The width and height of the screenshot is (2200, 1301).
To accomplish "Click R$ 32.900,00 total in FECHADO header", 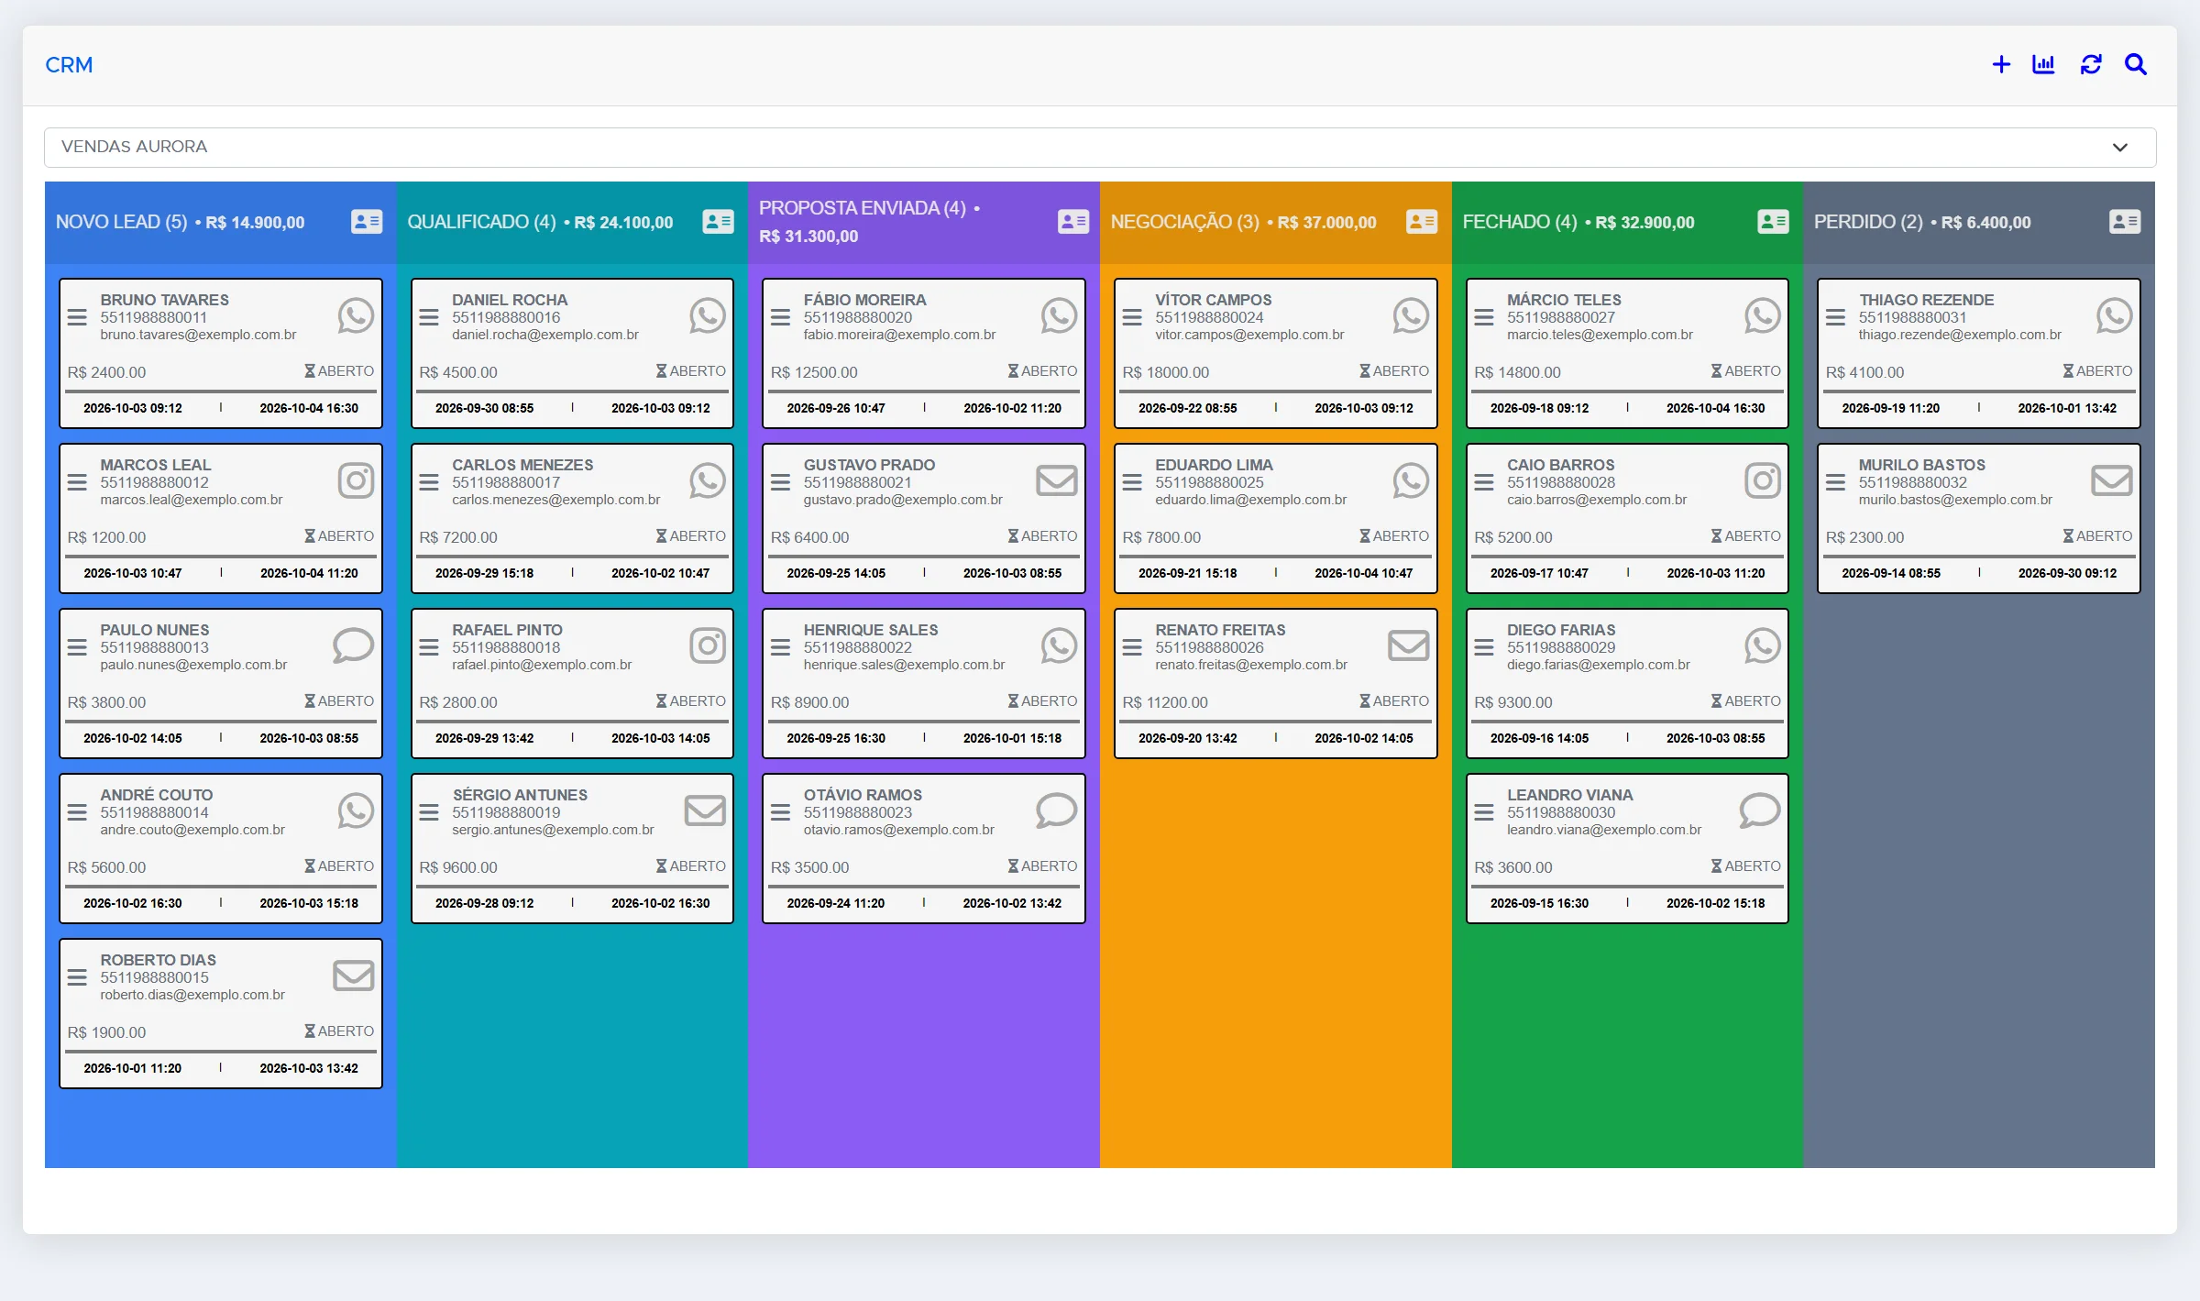I will point(1644,222).
